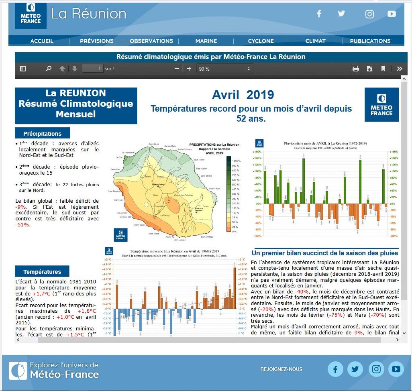Click the Précipitations section heading
412x391 pixels.
click(42, 133)
